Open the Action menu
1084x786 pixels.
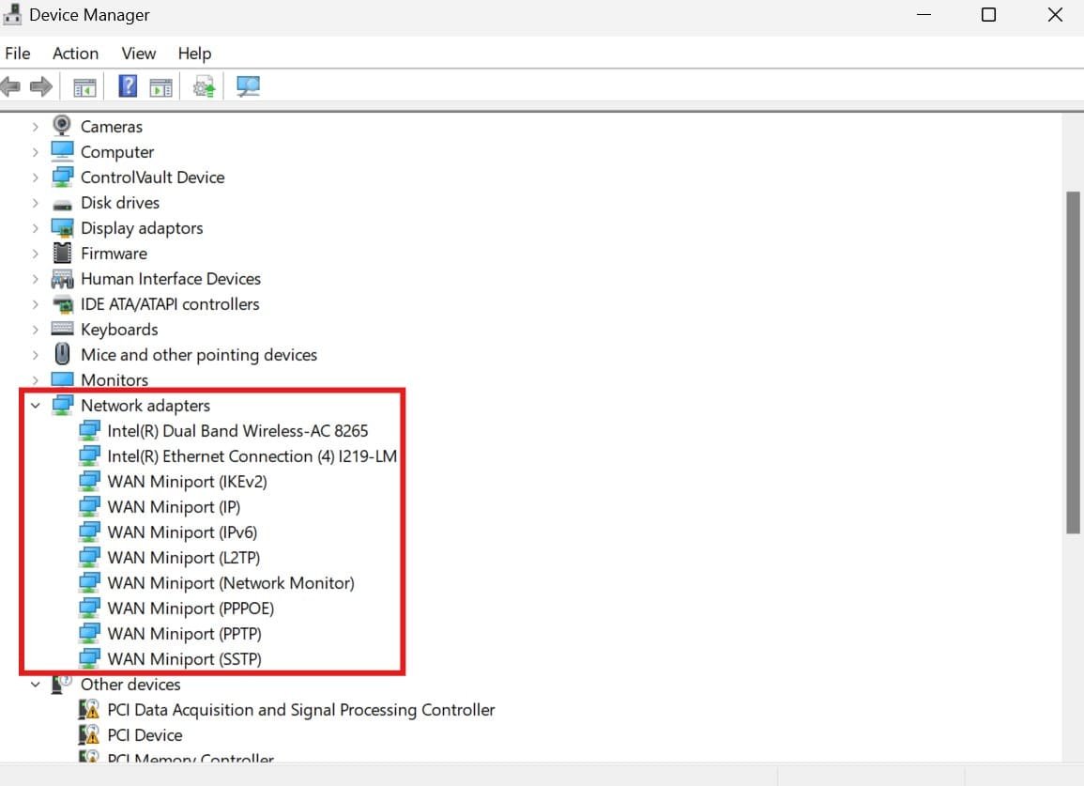coord(75,54)
